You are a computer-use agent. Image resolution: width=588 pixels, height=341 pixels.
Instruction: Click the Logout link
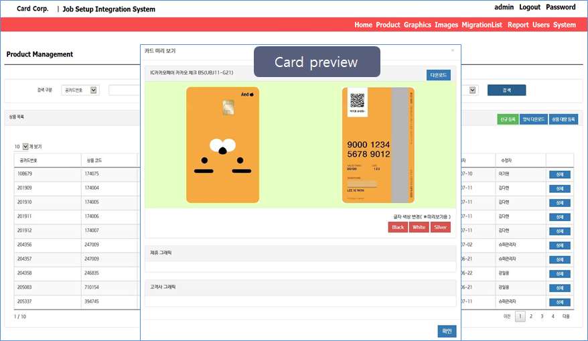530,7
